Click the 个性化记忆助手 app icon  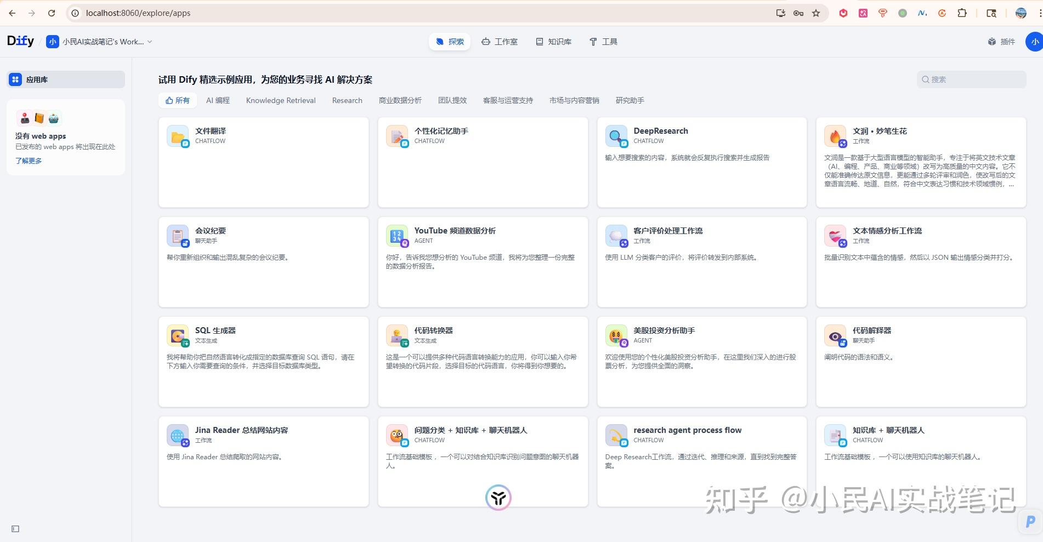[x=396, y=136]
